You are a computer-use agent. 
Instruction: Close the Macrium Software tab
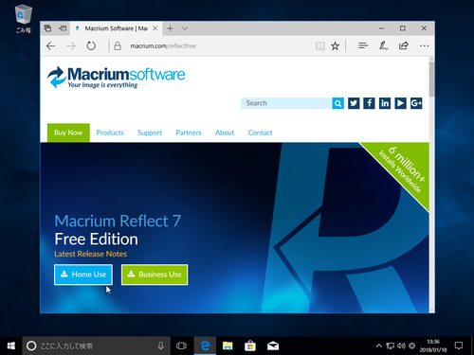pyautogui.click(x=155, y=28)
